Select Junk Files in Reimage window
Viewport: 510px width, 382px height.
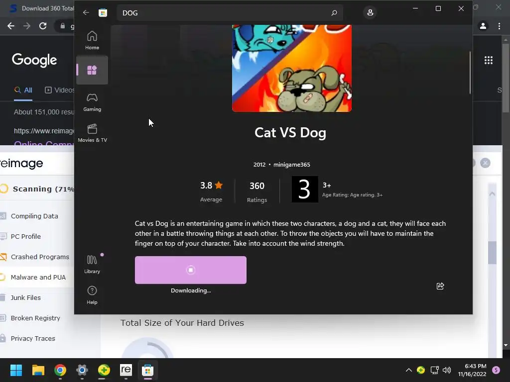pos(26,297)
